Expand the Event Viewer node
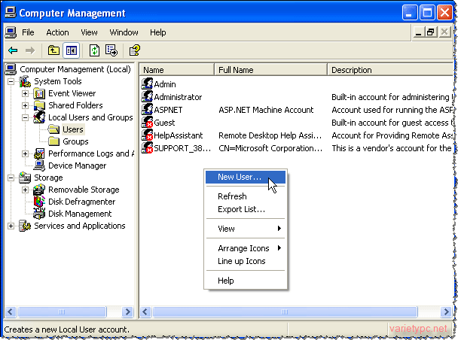Viewport: 458px width, 340px height. click(26, 93)
